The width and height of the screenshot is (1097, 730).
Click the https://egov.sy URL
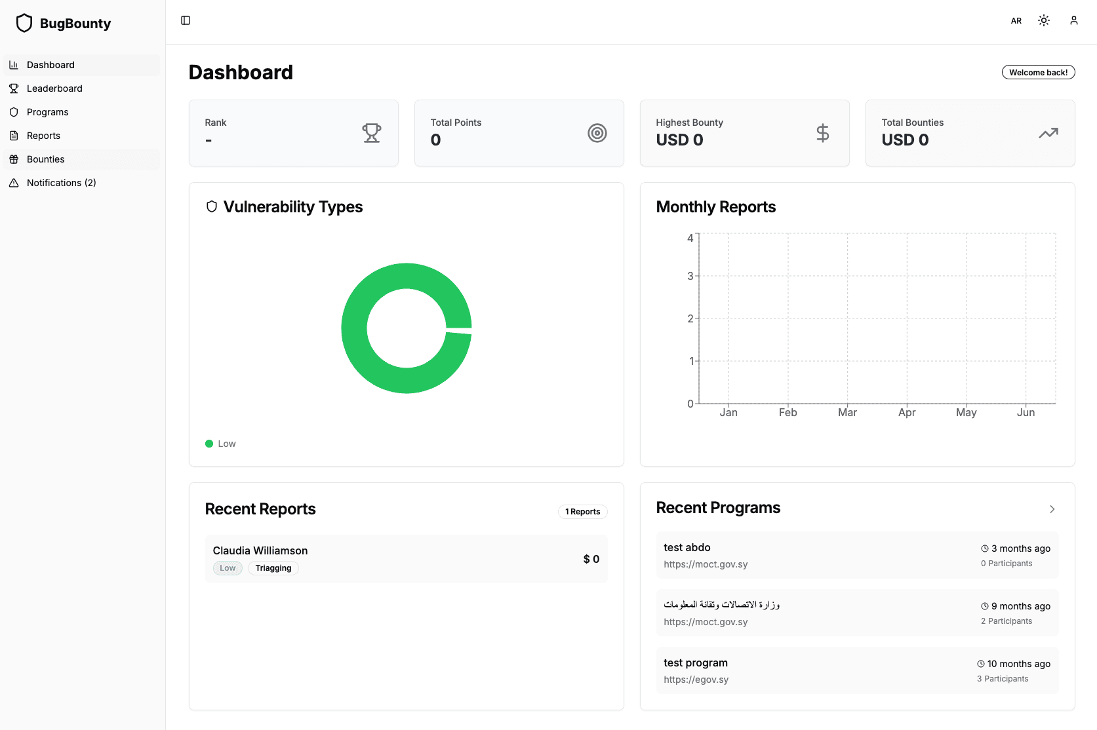point(696,680)
